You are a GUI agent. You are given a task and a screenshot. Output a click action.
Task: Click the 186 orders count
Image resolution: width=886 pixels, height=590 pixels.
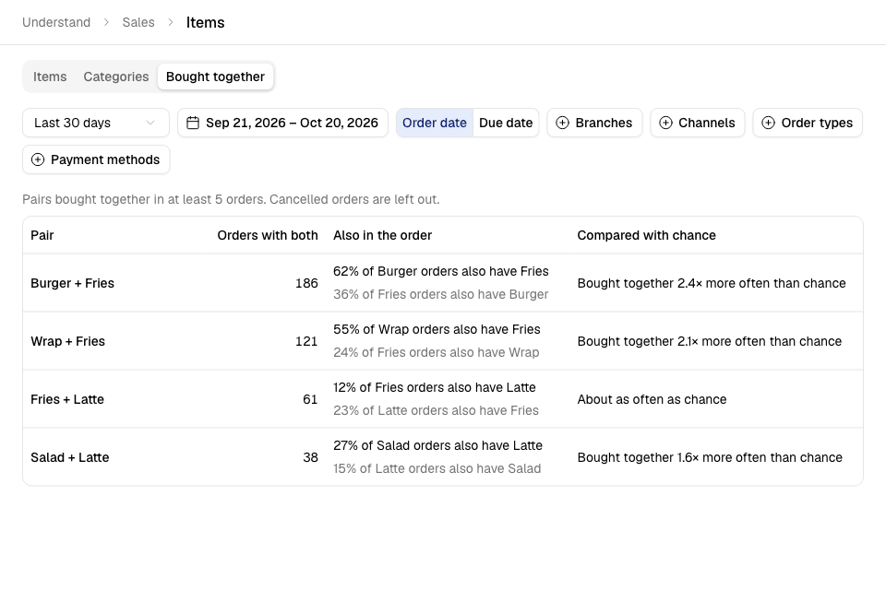pos(306,283)
